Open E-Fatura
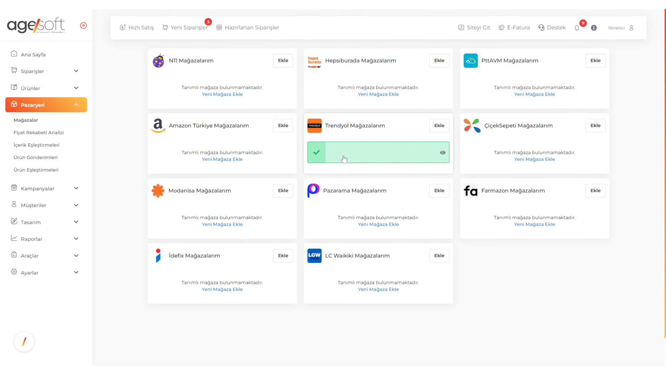The image size is (666, 375). coord(514,27)
